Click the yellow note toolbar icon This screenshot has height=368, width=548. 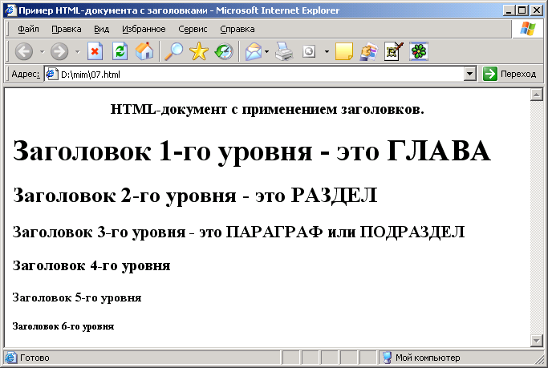(344, 51)
